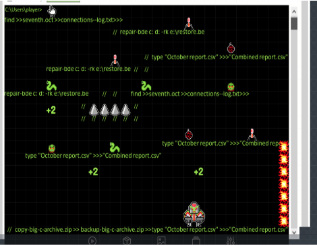The height and width of the screenshot is (246, 317).
Task: Select green bug monster above lower-left 'type "October' platform
Action: point(52,148)
